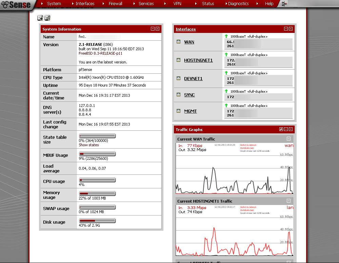This screenshot has width=339, height=263.
Task: Open Traffic Graphs settings wrench icon
Action: click(281, 129)
